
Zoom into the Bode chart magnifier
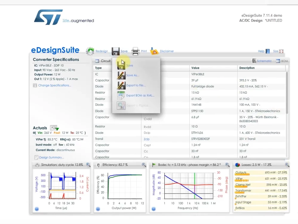(228, 165)
